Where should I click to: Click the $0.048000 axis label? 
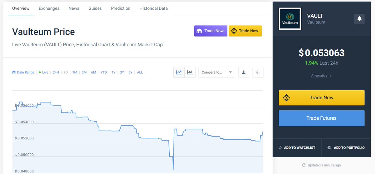coord(24,172)
